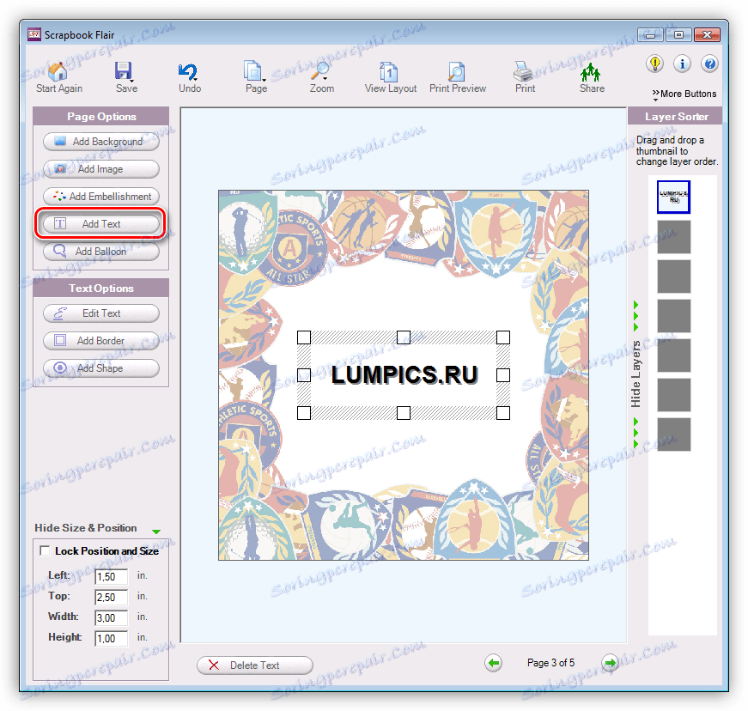Click Add Embellishment button

click(101, 197)
